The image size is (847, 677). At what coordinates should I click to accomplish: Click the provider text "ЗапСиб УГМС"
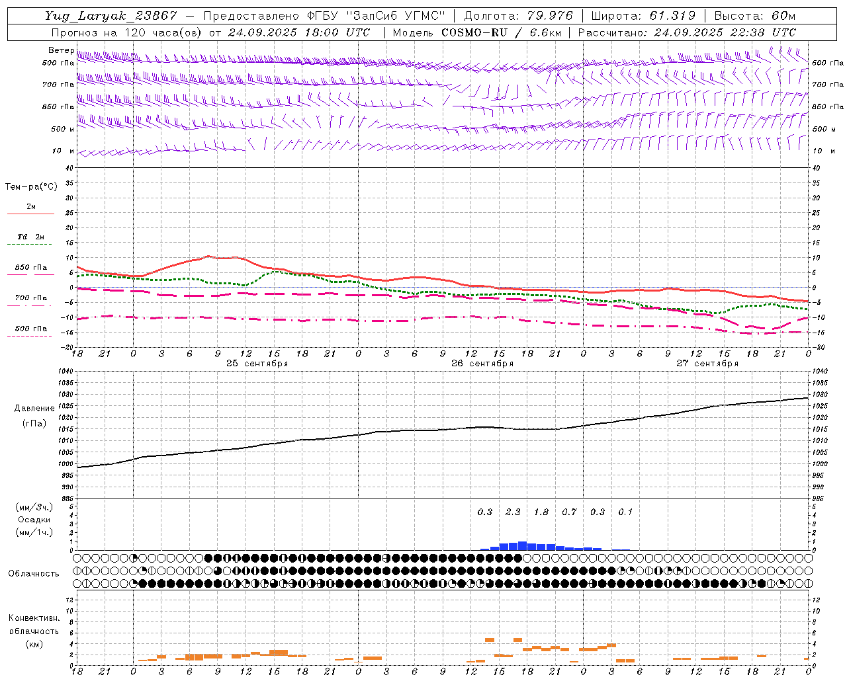pyautogui.click(x=396, y=16)
